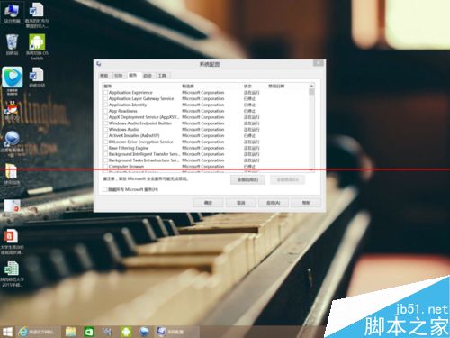Click the green Android icon on the taskbar
This screenshot has height=338, width=450.
coord(126,332)
